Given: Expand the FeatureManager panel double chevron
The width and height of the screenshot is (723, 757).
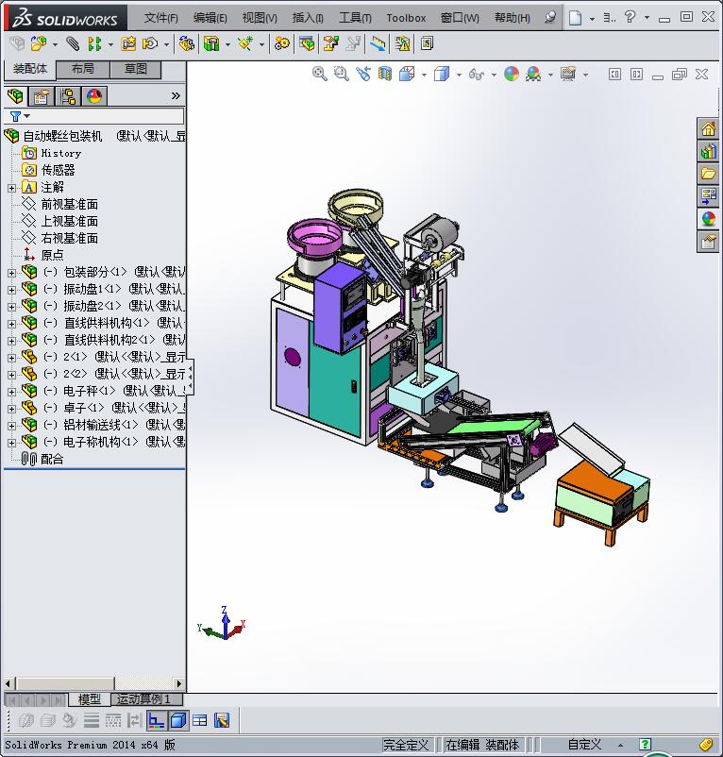Looking at the screenshot, I should (176, 96).
